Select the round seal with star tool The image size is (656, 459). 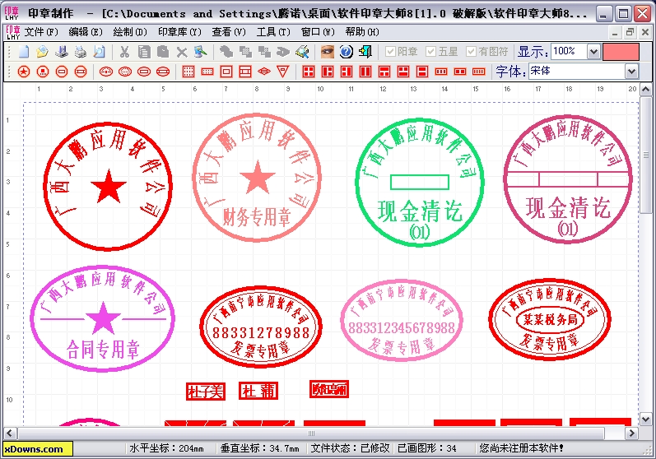coord(24,72)
